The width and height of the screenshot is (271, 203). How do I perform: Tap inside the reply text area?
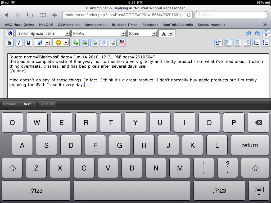pos(138,76)
